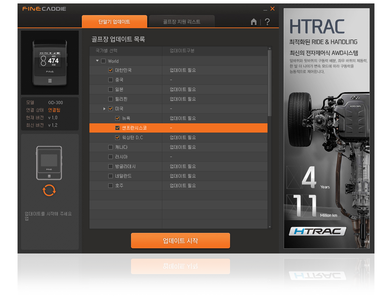Toggle the World checkbox
Image resolution: width=392 pixels, height=305 pixels.
[103, 61]
